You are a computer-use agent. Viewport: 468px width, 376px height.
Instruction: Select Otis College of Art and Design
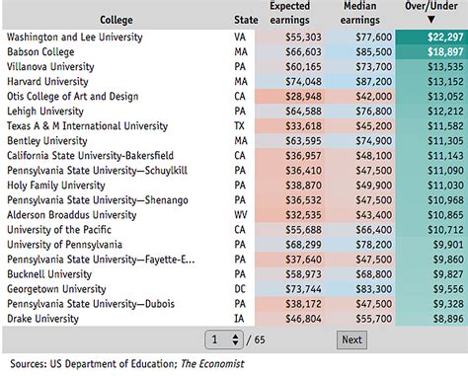coord(73,96)
